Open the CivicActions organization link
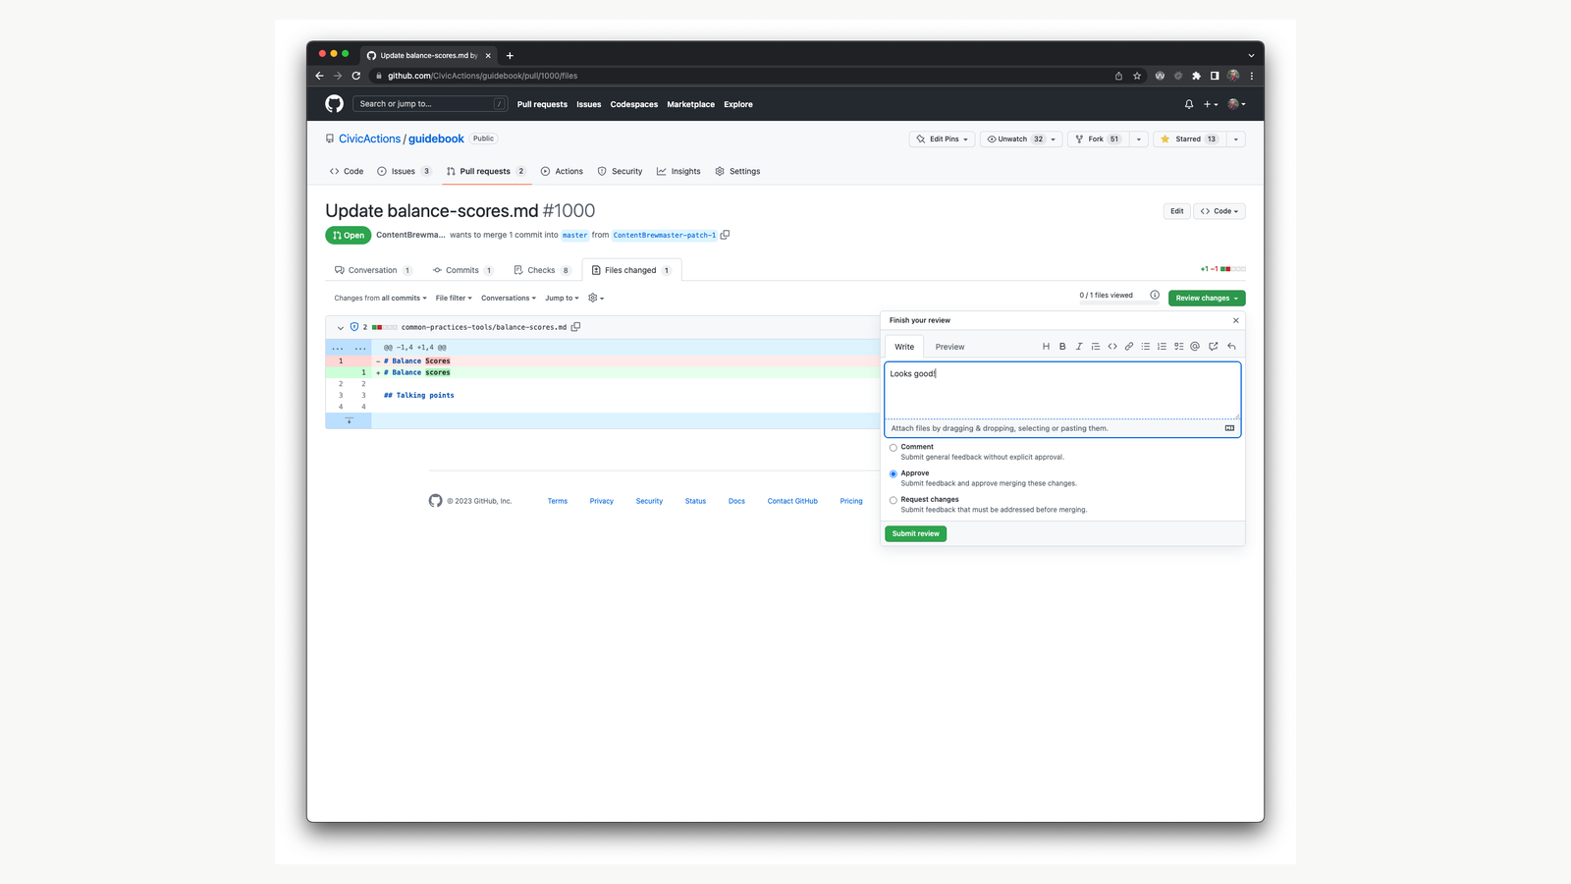The height and width of the screenshot is (884, 1571). (x=369, y=138)
